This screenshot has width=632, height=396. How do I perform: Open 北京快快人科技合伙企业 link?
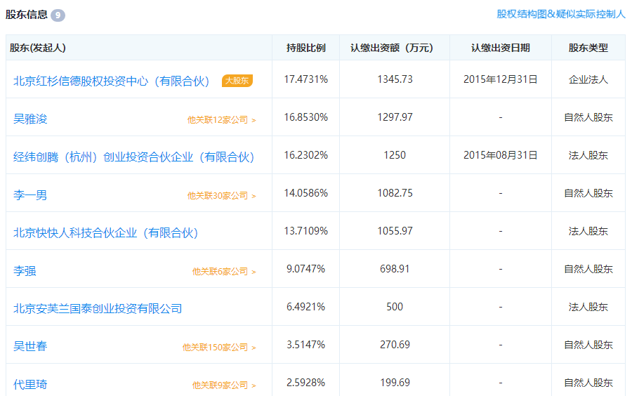(106, 232)
